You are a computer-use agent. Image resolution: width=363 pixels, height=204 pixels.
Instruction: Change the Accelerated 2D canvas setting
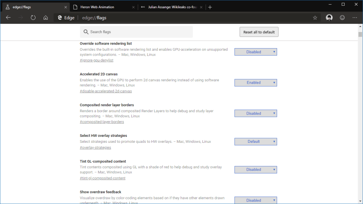(x=256, y=82)
